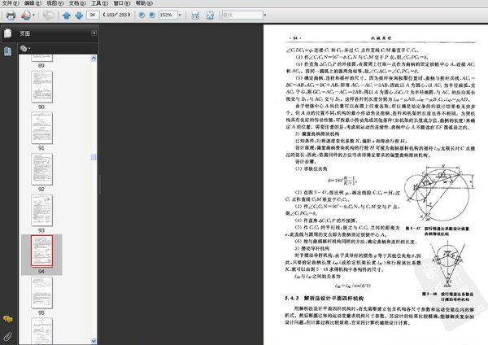The image size is (488, 345).
Task: Select the page 90 thumbnail
Action: (x=41, y=87)
